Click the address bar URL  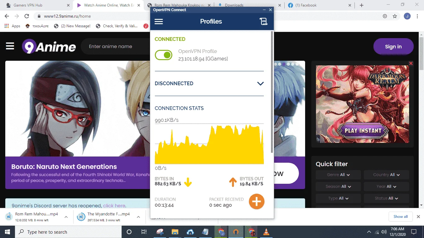click(67, 16)
